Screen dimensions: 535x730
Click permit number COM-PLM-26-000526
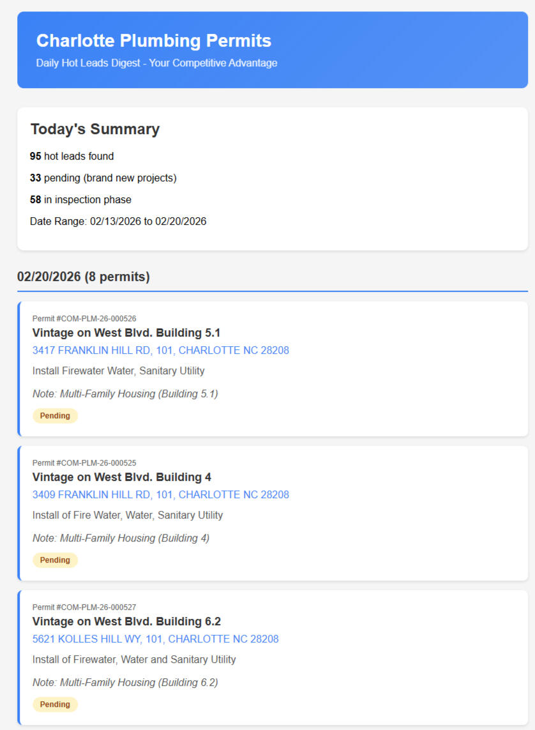point(84,319)
